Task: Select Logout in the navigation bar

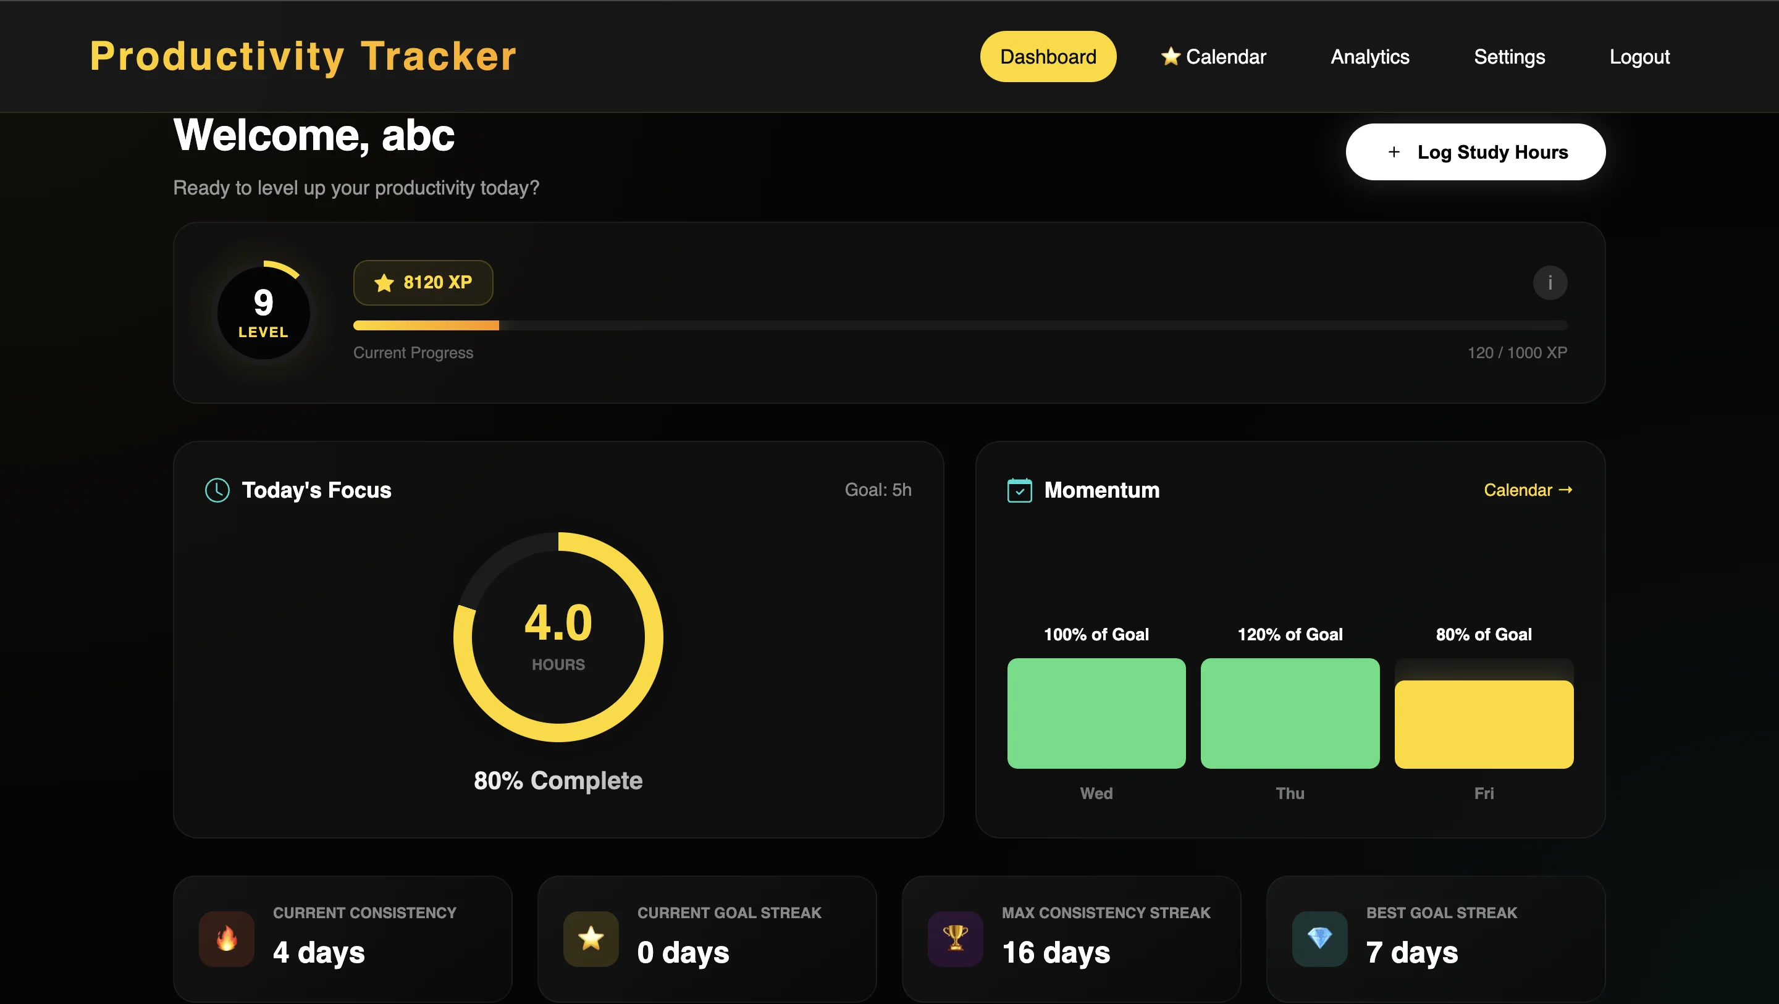Action: (1639, 56)
